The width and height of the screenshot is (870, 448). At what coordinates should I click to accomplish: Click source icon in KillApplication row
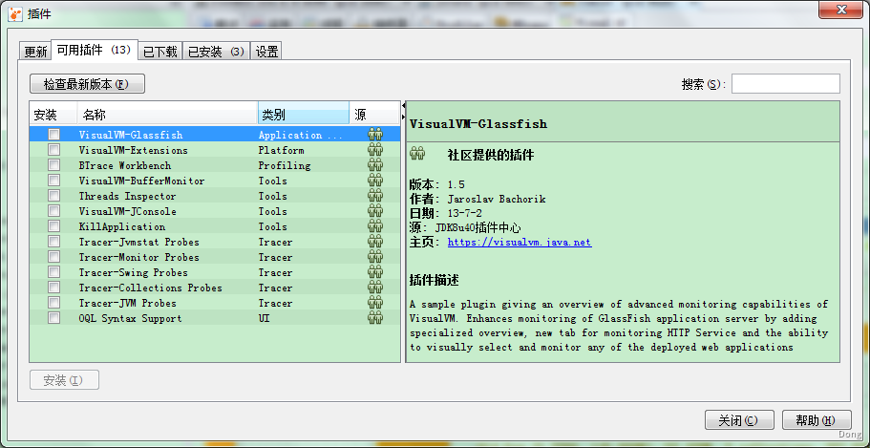[375, 226]
